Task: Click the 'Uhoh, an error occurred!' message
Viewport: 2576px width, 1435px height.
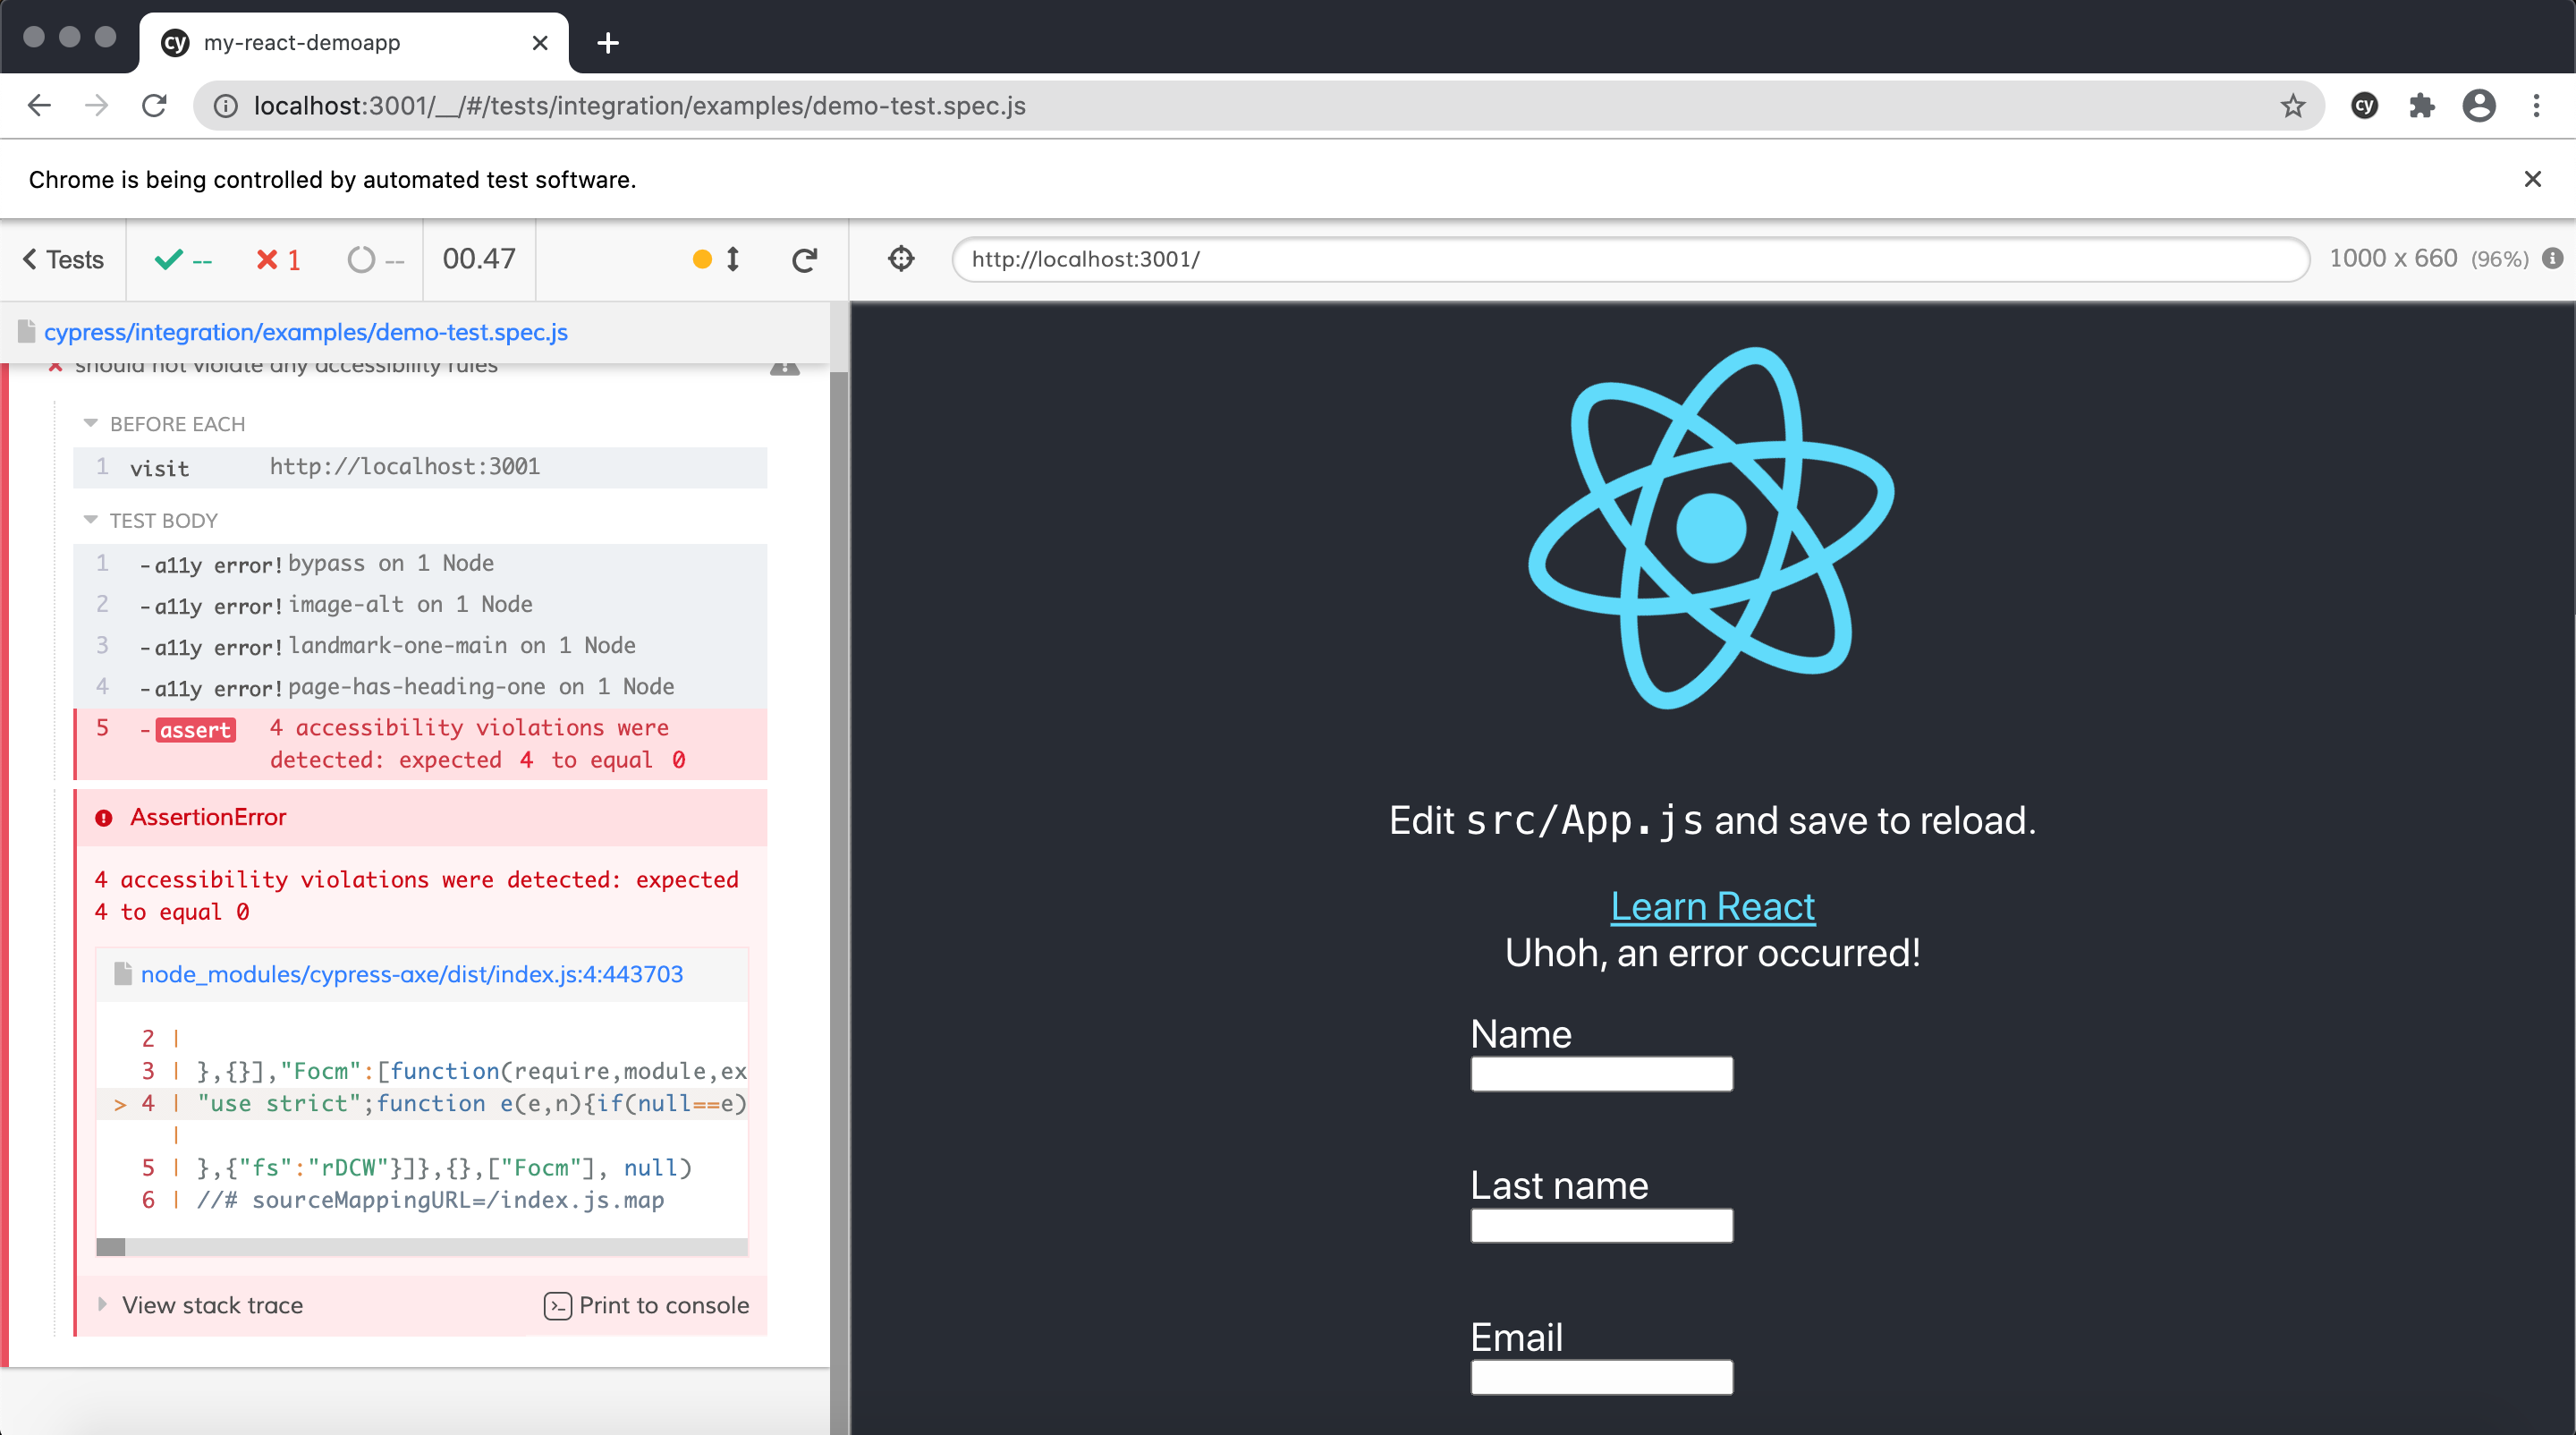Action: (x=1712, y=953)
